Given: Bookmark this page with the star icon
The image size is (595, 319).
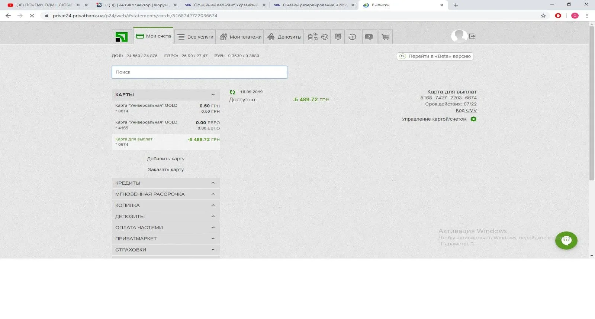Looking at the screenshot, I should 543,16.
